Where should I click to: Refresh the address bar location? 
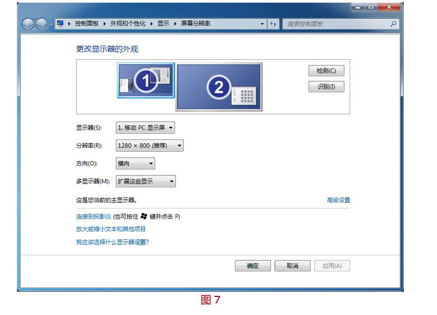(273, 24)
